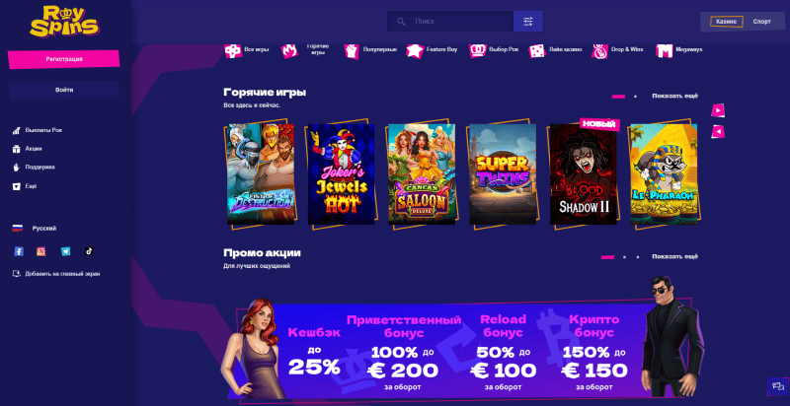Select second carousel page dot in Промо акции
Viewport: 790px width, 406px height.
point(624,257)
